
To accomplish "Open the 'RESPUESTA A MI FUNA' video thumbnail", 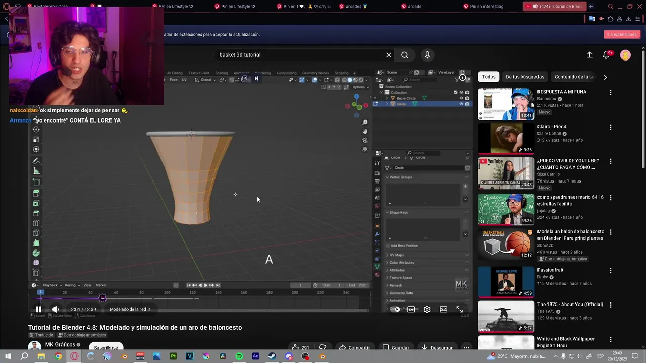I will coord(506,104).
